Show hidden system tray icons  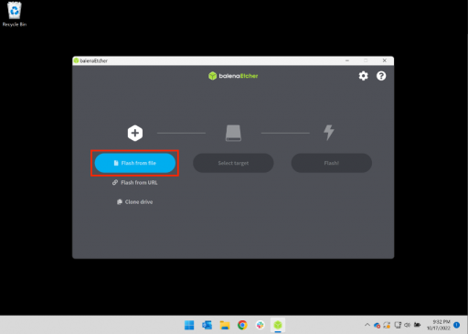(367, 325)
